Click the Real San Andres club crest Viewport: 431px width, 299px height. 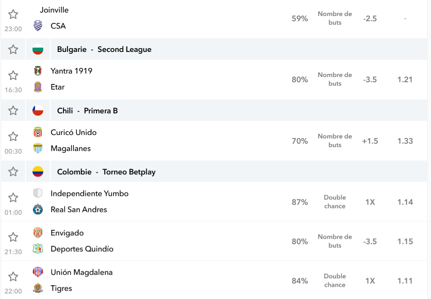pos(38,209)
